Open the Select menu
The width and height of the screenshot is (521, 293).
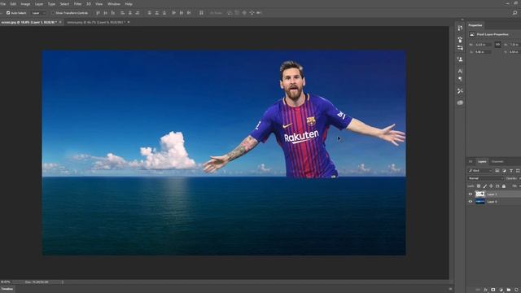pyautogui.click(x=64, y=4)
